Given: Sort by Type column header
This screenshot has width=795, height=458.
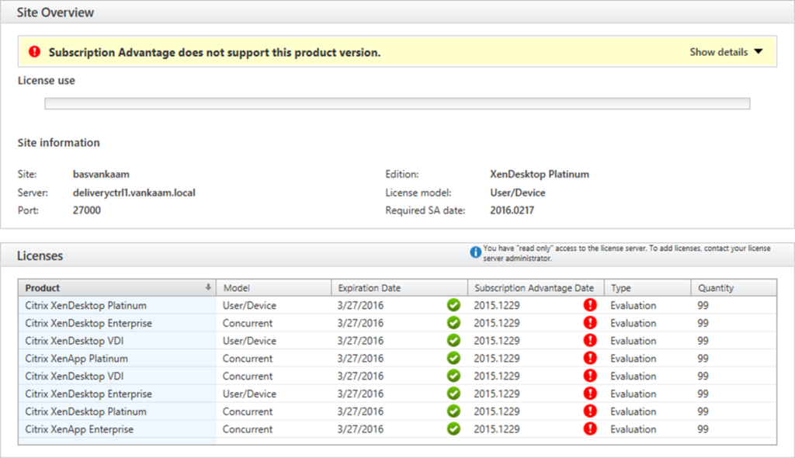Looking at the screenshot, I should point(647,287).
